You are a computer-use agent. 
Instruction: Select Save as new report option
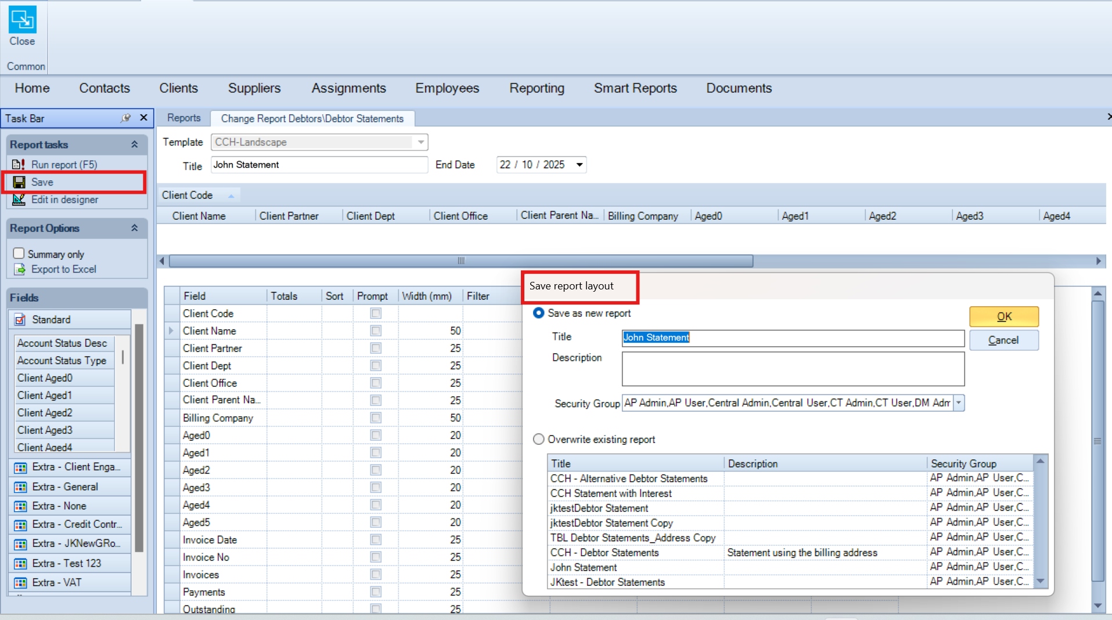[x=539, y=313]
